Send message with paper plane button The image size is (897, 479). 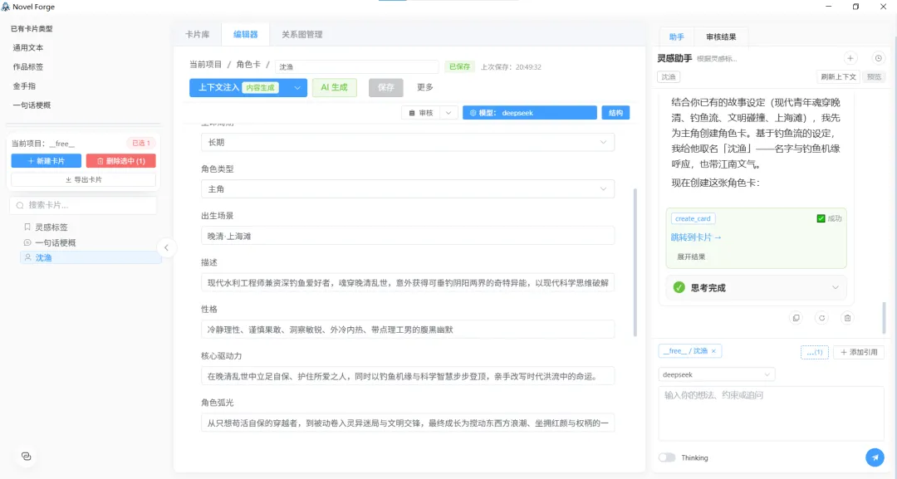[874, 457]
